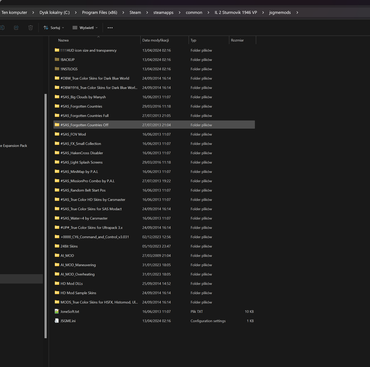Screen dimensions: 370x367
Task: Open the three-dots more options menu
Action: 110,28
